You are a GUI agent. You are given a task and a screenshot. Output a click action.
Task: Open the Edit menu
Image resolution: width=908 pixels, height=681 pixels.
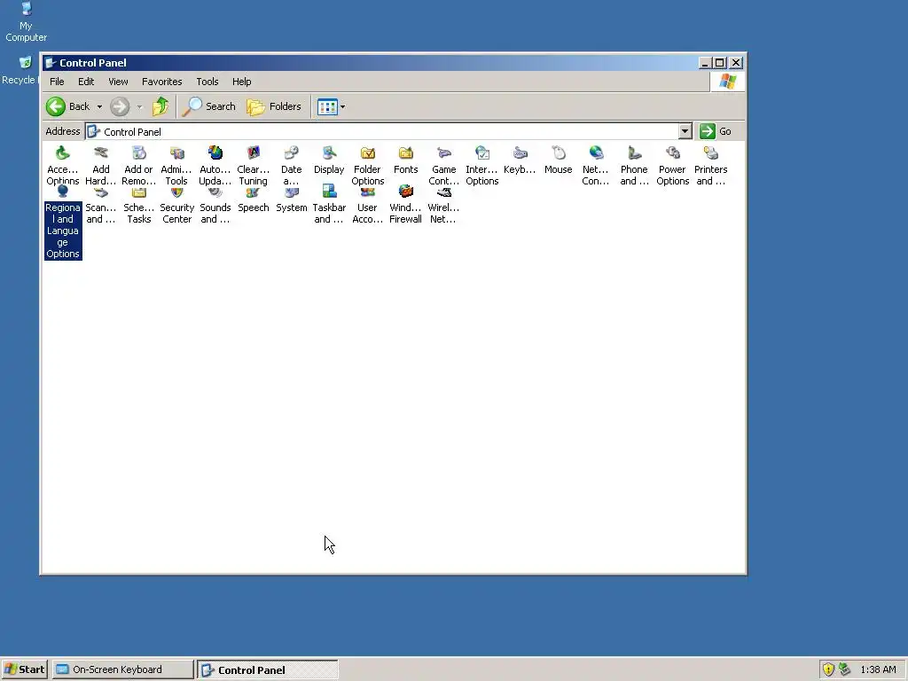[x=86, y=82]
